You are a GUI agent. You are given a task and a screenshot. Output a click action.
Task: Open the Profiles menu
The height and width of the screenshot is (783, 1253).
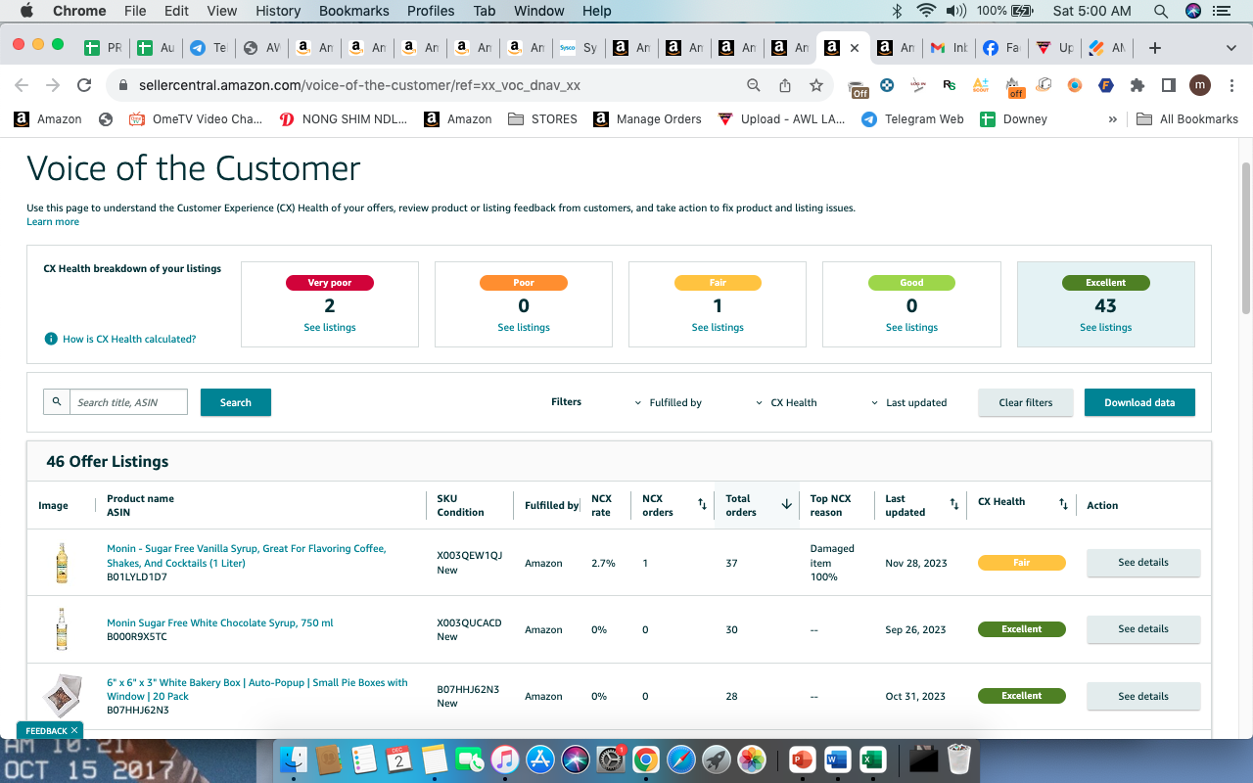431,11
